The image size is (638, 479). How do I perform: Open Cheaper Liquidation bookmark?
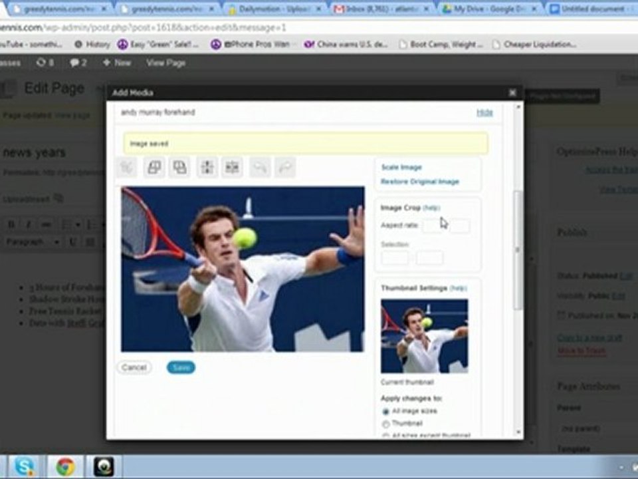pos(534,45)
